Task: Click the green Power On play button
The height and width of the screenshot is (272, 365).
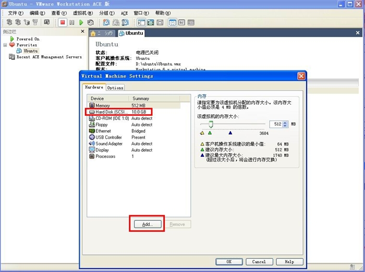Action: 81,22
